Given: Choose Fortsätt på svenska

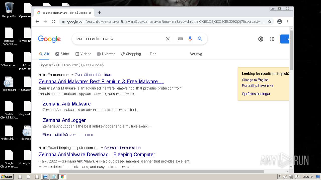Looking at the screenshot, I should click(x=258, y=85).
